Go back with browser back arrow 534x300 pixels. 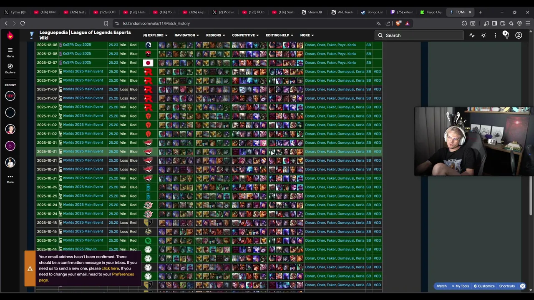[6, 23]
